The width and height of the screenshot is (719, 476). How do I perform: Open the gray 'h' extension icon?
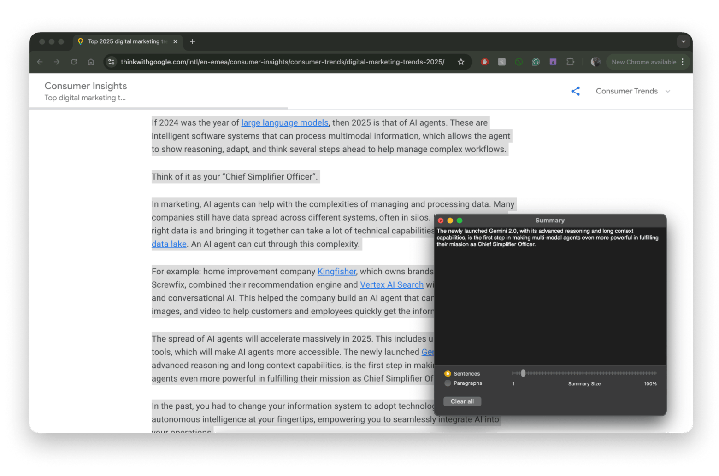501,62
